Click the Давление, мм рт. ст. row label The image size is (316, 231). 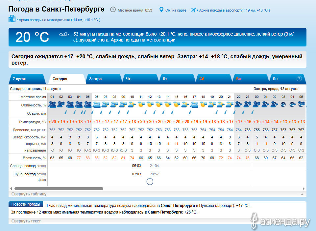point(29,130)
